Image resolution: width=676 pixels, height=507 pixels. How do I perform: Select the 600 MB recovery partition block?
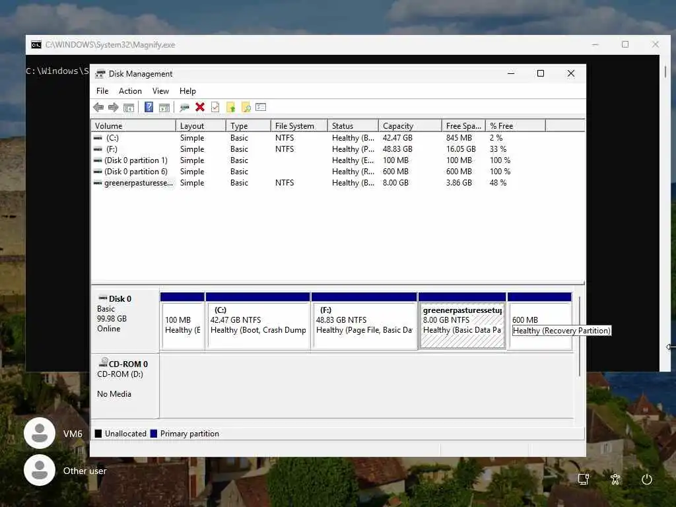click(540, 321)
